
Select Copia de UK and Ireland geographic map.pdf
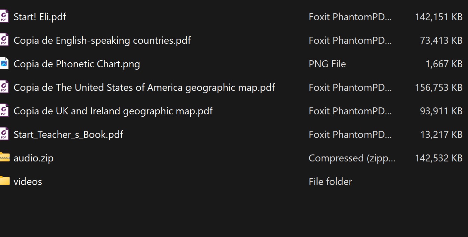coord(113,111)
